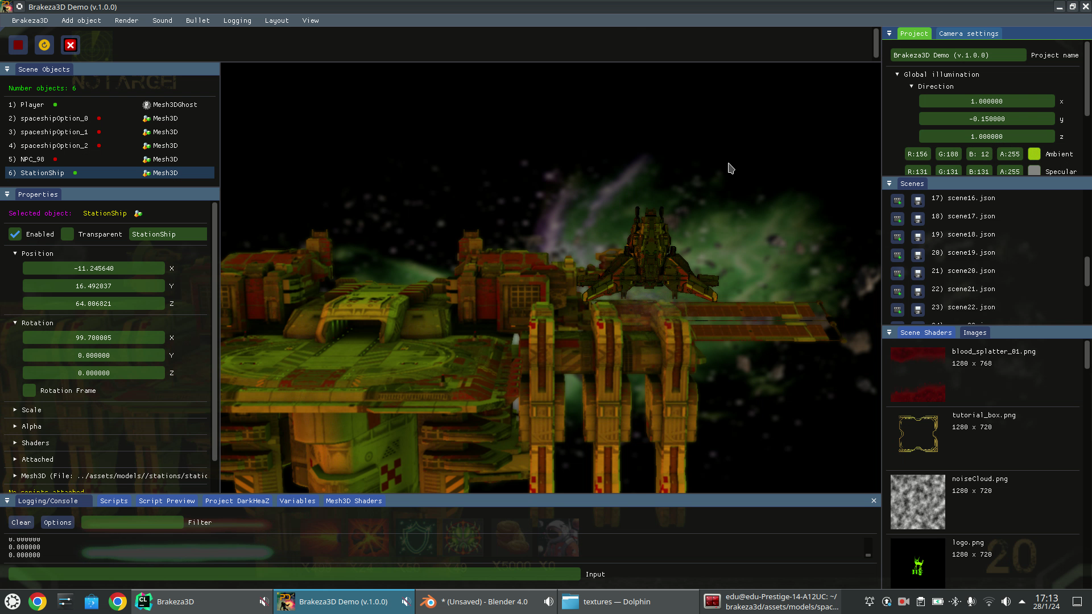
Task: Expand the Shaders section
Action: pyautogui.click(x=15, y=443)
